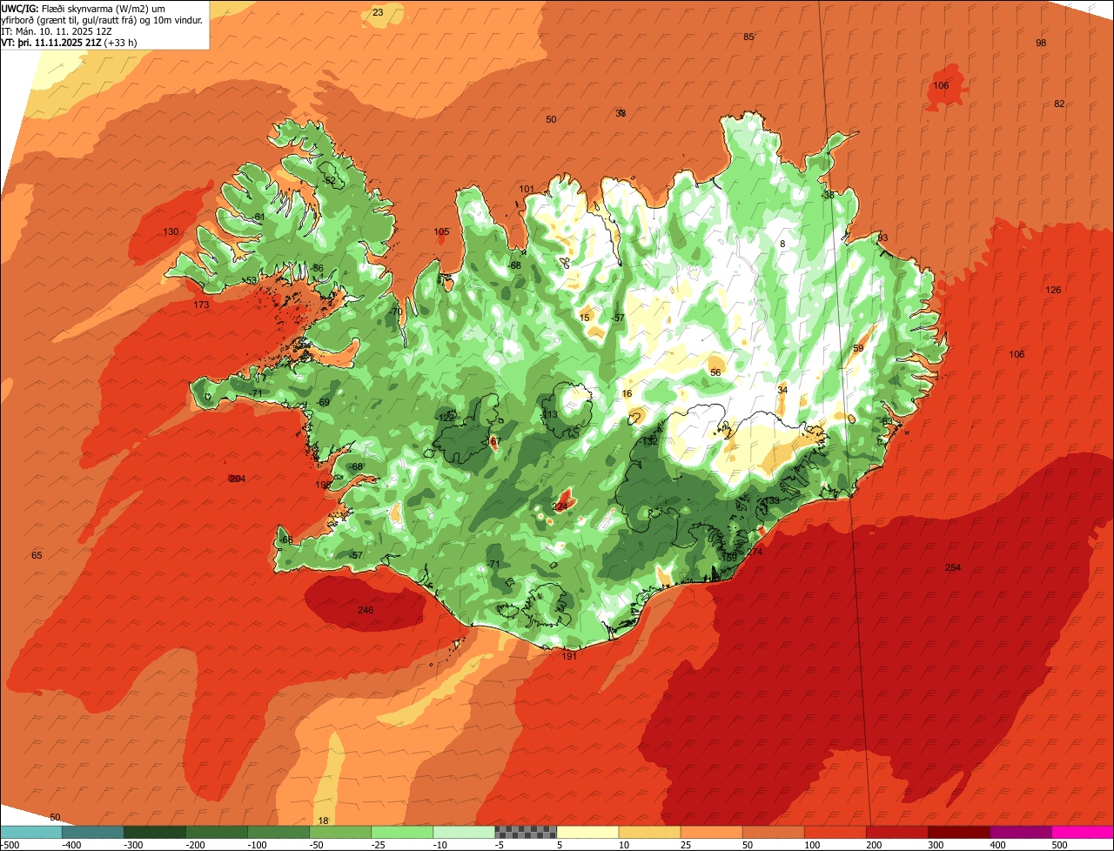Click the value 18 at the bottom

point(324,821)
